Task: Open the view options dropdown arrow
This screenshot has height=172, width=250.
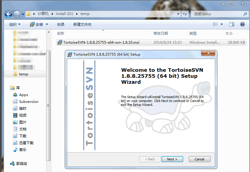Action: [x=222, y=24]
